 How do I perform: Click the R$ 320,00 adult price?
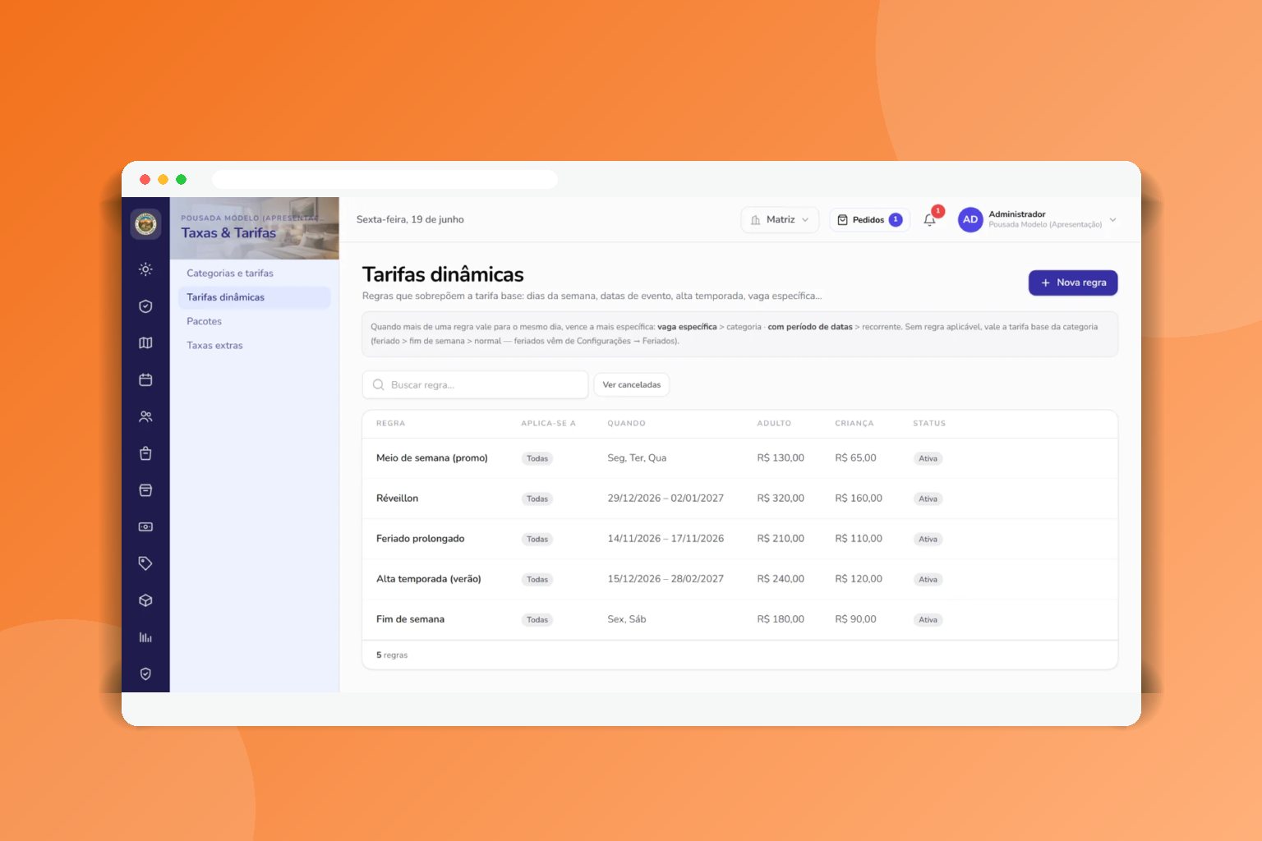pos(781,499)
